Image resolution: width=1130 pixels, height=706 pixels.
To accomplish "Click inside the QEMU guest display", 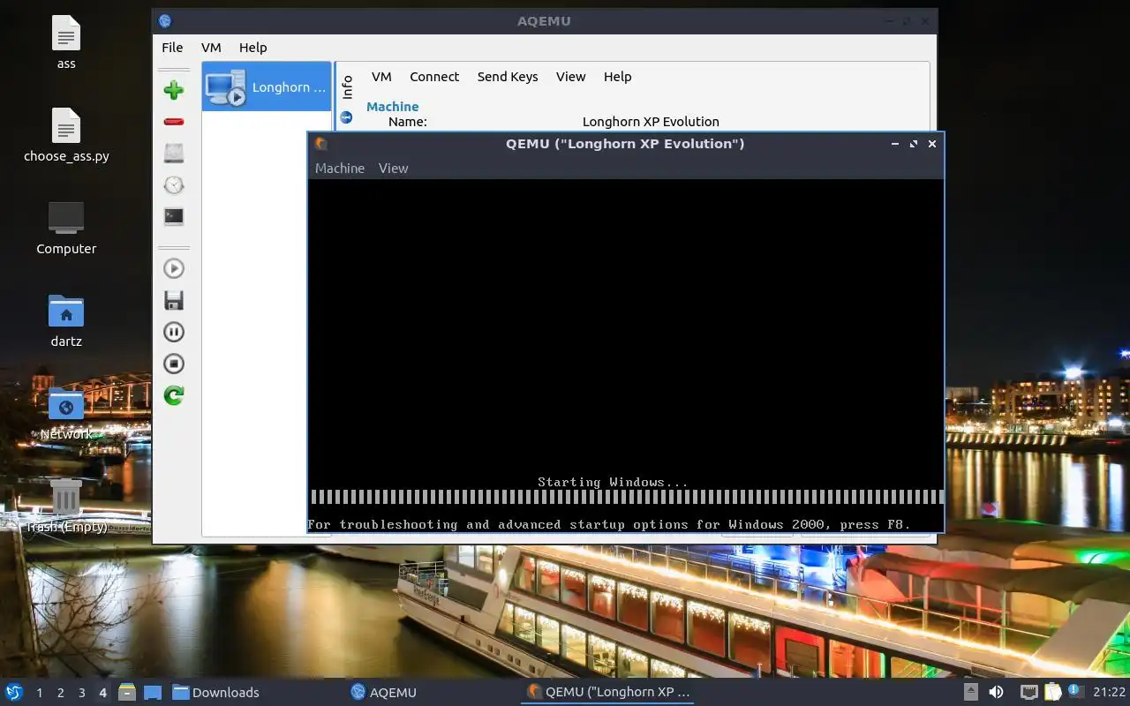I will pyautogui.click(x=625, y=356).
